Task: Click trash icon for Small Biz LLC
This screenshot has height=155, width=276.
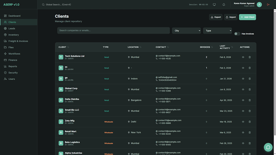Action: click(250, 111)
